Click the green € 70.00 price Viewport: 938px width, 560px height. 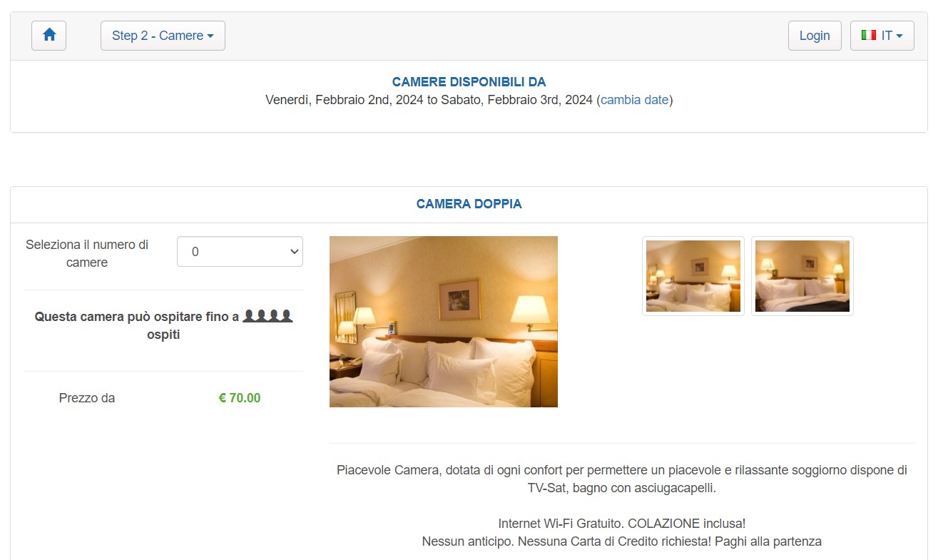[x=240, y=398]
